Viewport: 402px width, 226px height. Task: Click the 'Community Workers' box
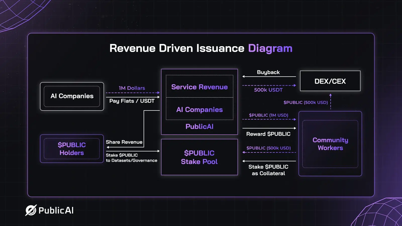pos(330,144)
